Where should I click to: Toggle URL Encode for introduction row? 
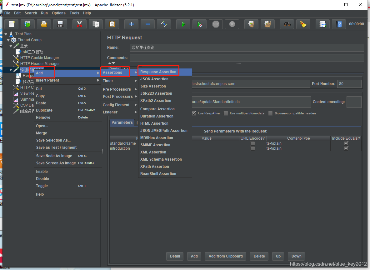click(x=252, y=148)
